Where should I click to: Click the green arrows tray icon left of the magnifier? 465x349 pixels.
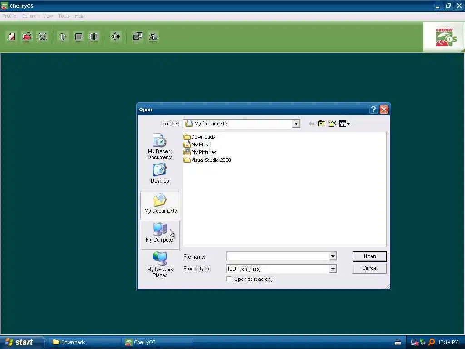pos(423,343)
